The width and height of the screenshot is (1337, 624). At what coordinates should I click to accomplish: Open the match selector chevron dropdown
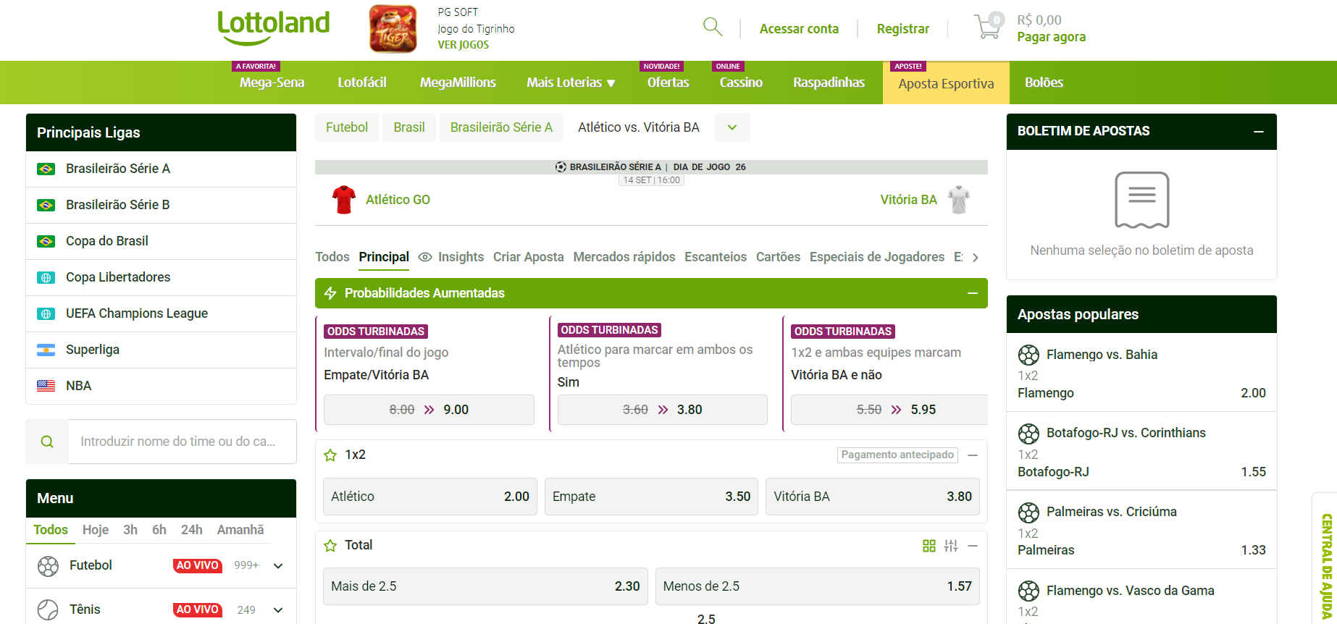(732, 127)
